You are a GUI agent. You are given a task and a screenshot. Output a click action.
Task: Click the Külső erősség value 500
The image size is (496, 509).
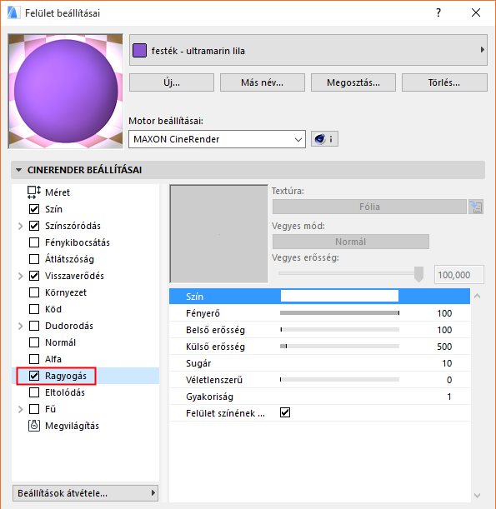click(444, 347)
